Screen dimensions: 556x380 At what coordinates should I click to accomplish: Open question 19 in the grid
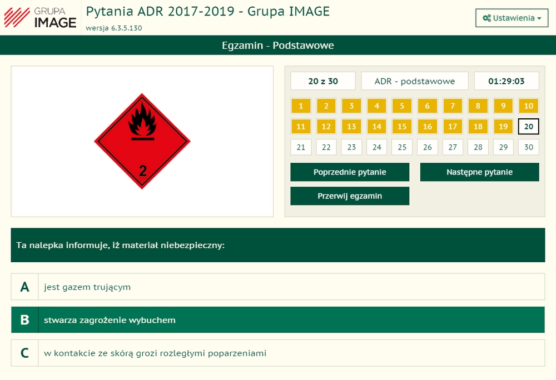(503, 127)
